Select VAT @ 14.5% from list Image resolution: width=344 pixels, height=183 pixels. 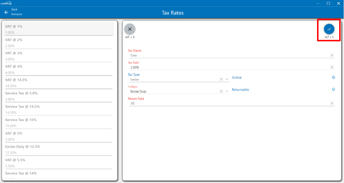58,83
